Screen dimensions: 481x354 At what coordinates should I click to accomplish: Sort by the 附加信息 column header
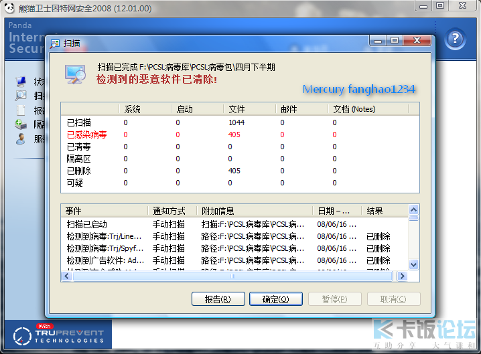tap(255, 211)
